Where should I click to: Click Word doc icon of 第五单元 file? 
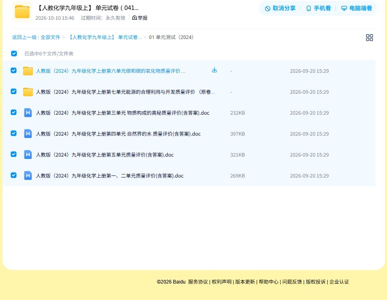28,155
